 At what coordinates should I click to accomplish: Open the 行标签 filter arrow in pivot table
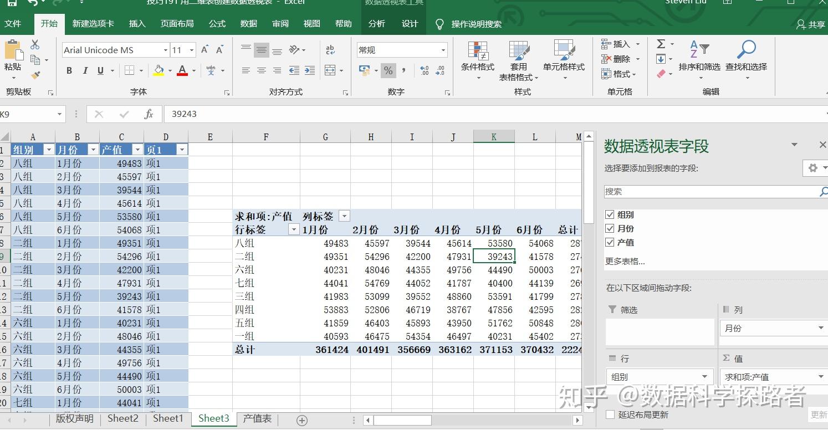tap(294, 229)
